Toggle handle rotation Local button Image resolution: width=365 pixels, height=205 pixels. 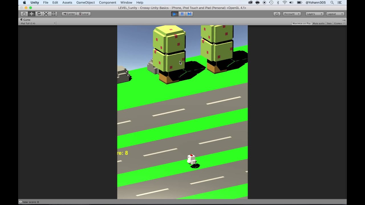coord(84,14)
